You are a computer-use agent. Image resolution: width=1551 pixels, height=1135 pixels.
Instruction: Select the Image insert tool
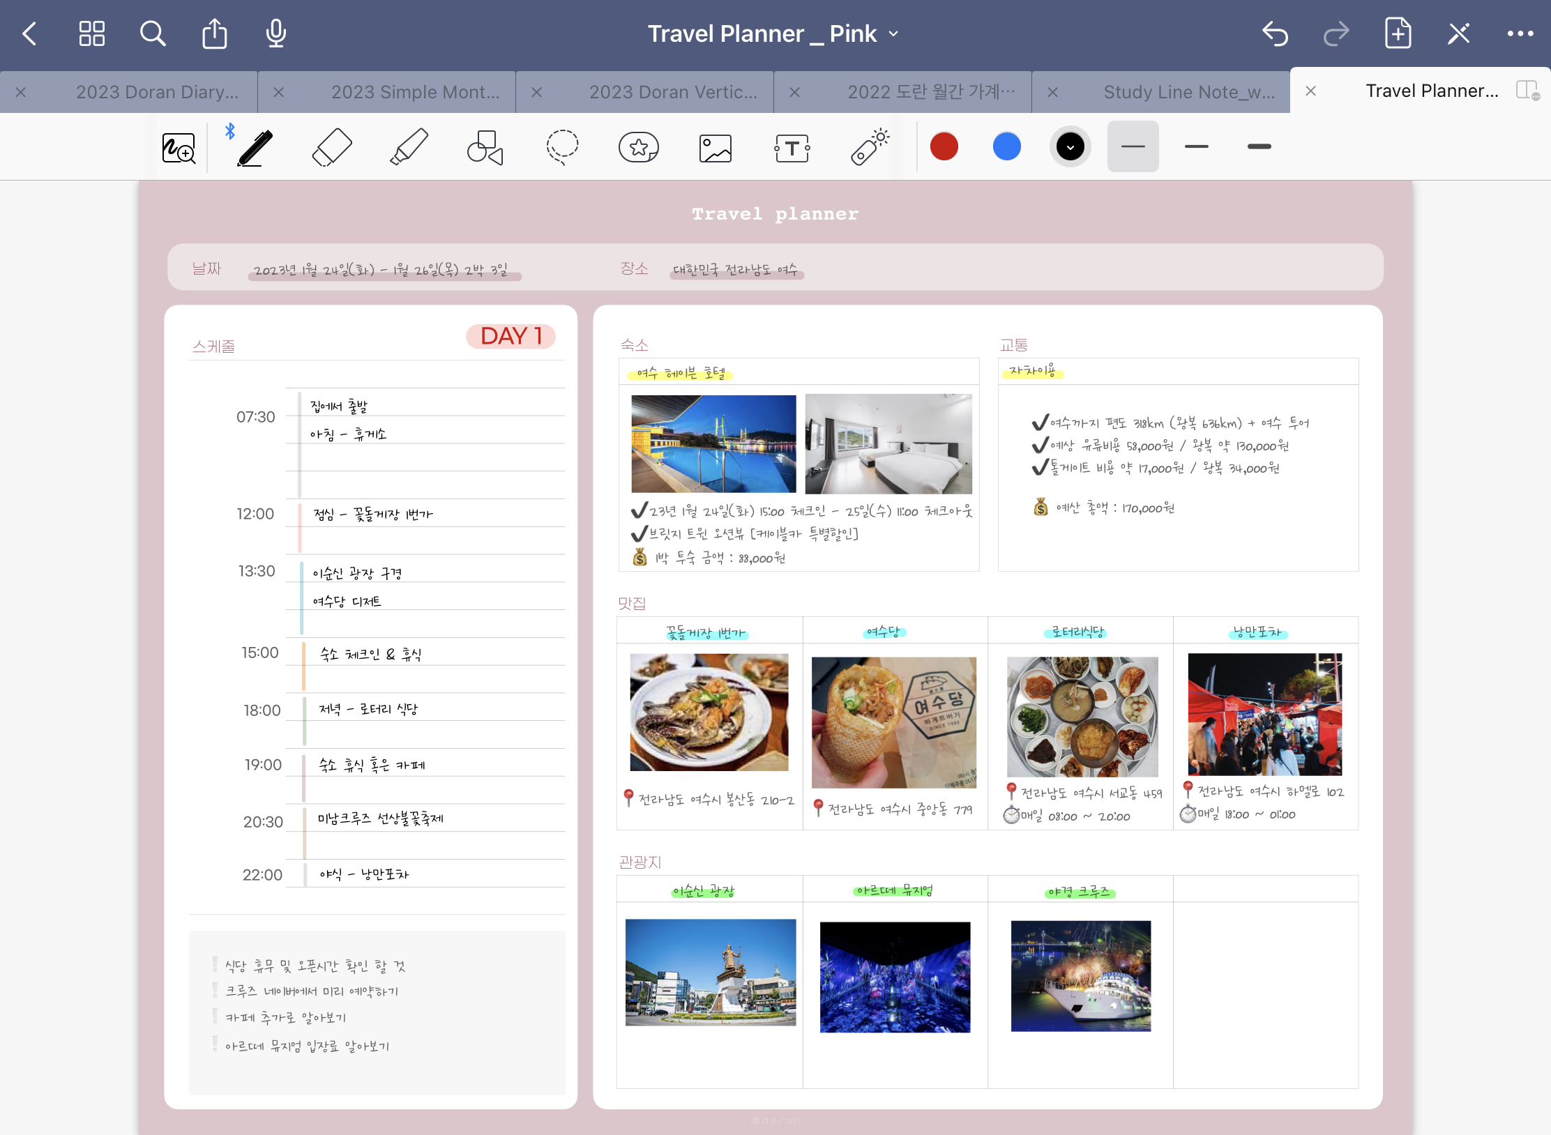[716, 147]
